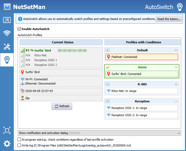The image size is (186, 151).
Task: Open the Wi-Fi management sidebar icon
Action: [7, 33]
